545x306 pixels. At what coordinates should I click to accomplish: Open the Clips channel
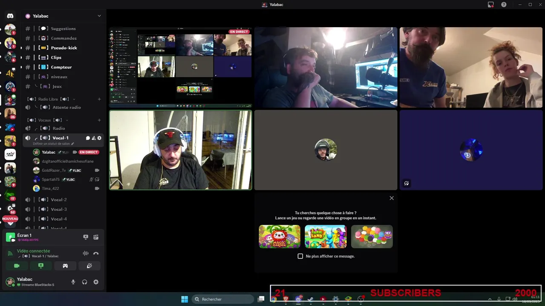point(63,57)
